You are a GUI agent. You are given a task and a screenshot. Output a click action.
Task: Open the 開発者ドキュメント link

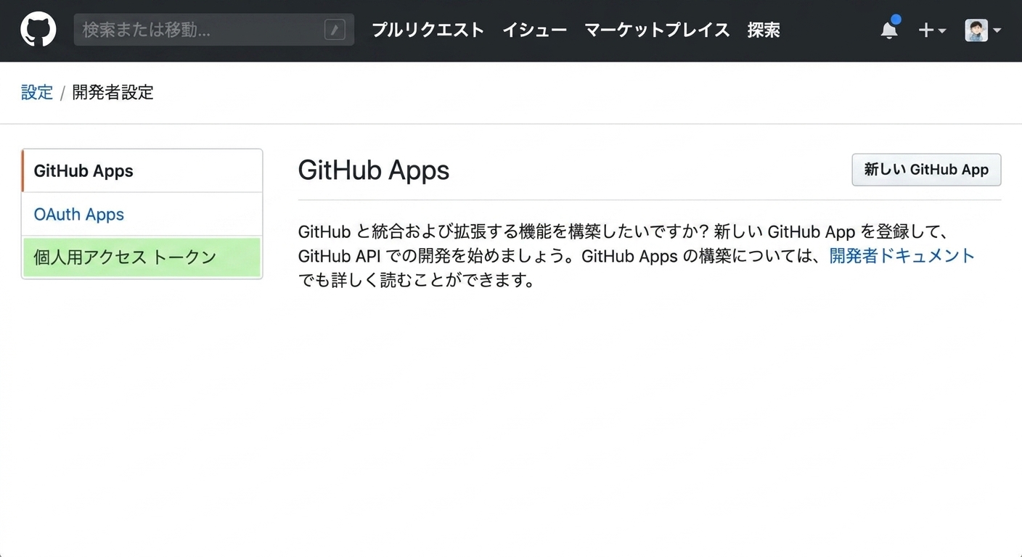click(x=902, y=255)
